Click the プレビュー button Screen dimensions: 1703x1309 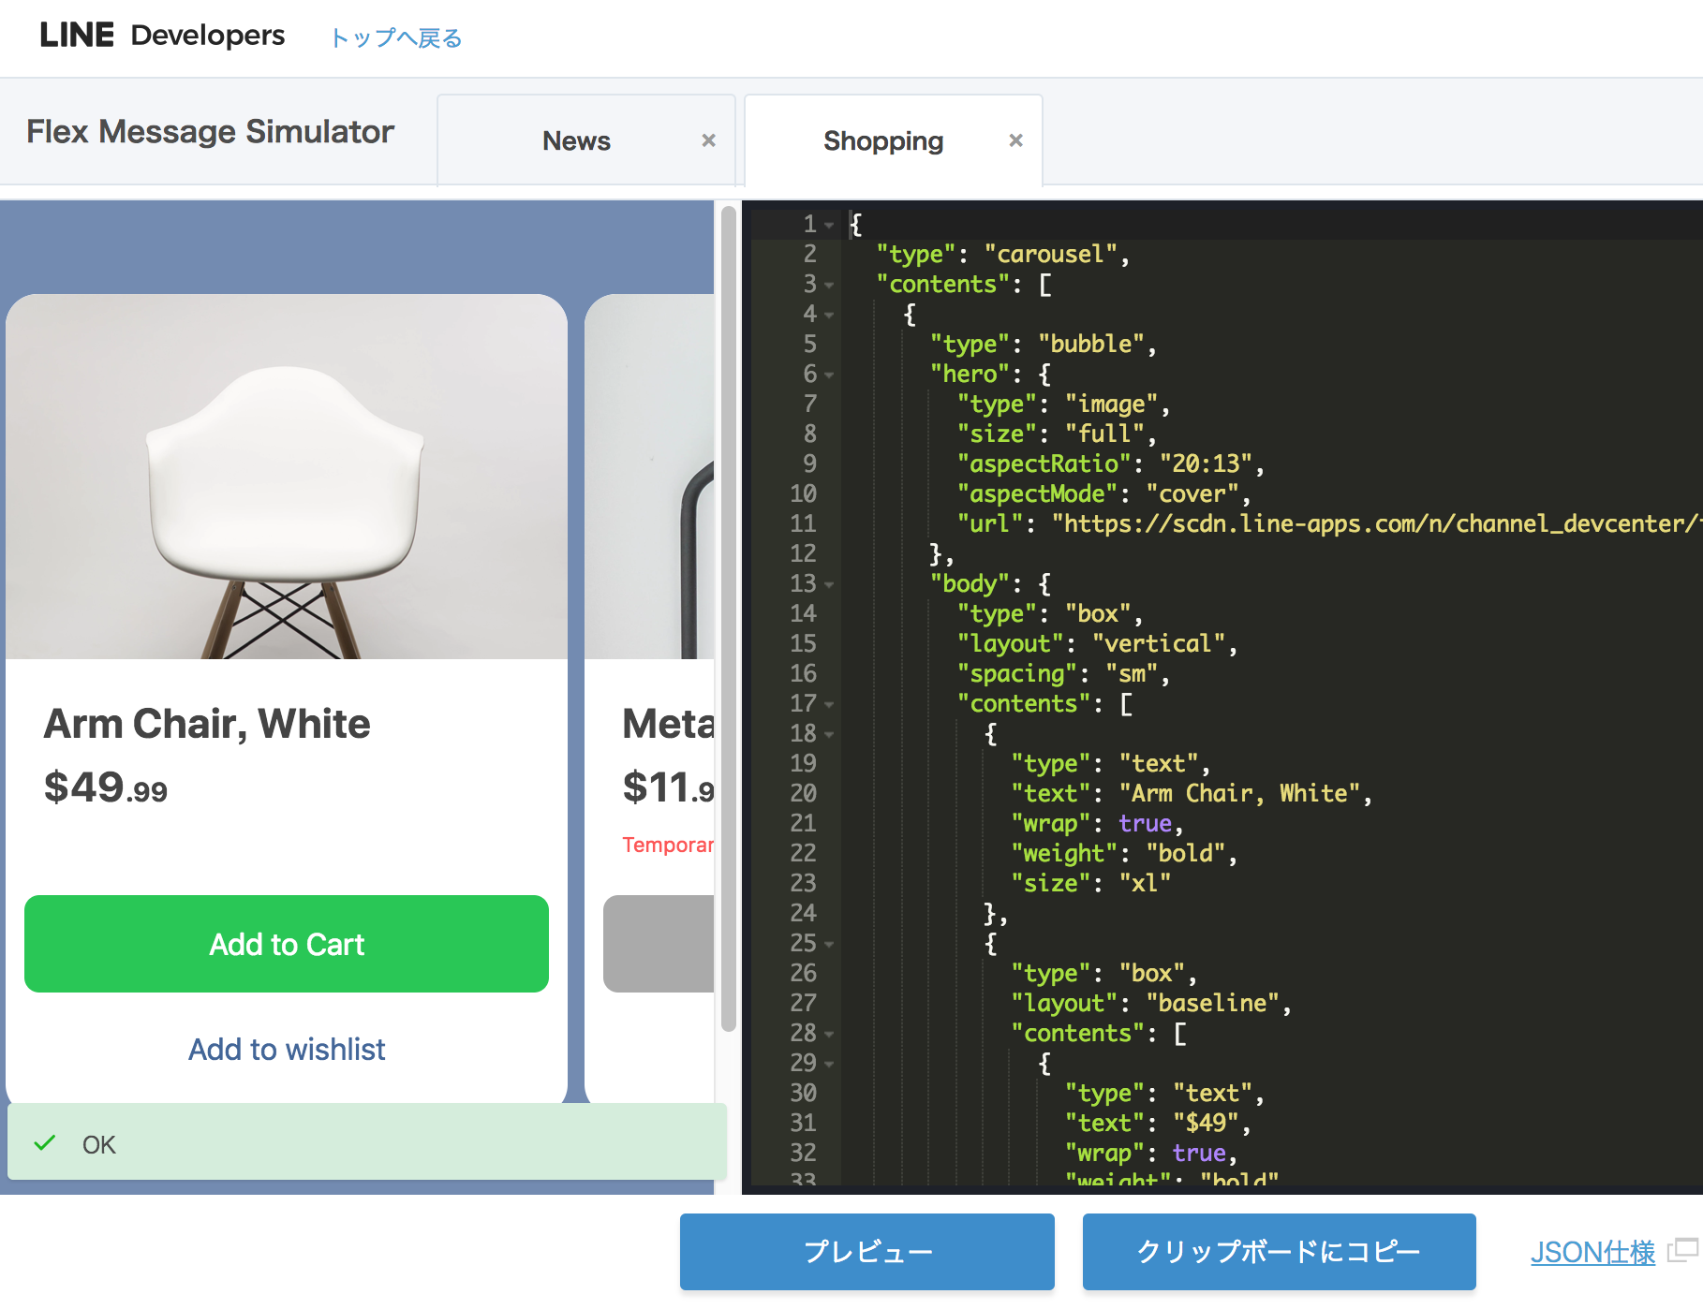coord(867,1252)
